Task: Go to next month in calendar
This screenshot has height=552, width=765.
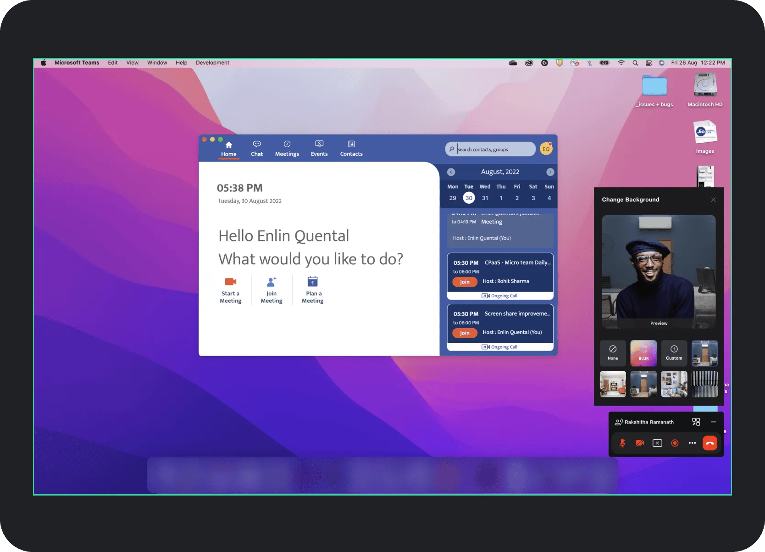Action: coord(550,172)
